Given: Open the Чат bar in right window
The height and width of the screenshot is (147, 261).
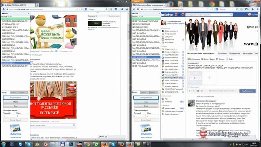Looking at the screenshot, I should [242, 137].
